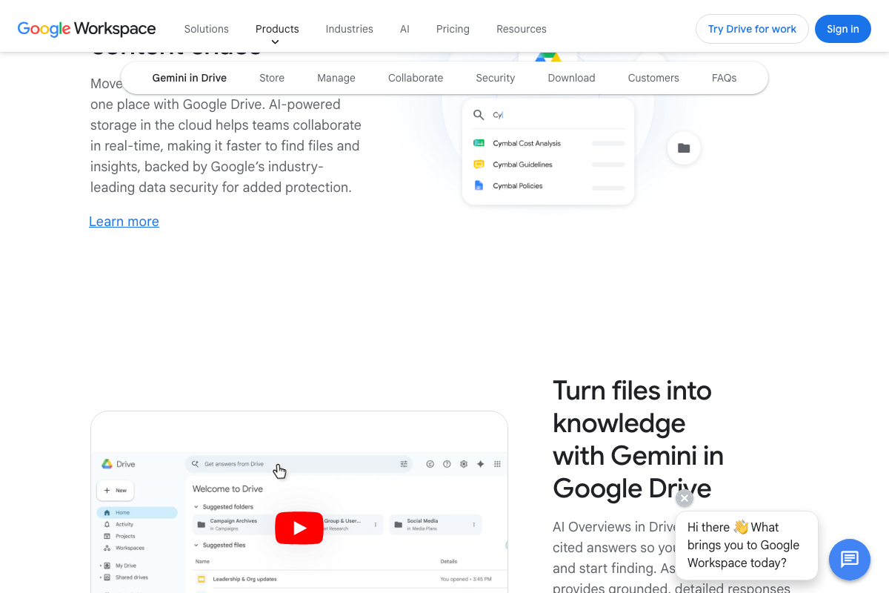
Task: Click the round folder icon bubble
Action: [x=684, y=148]
